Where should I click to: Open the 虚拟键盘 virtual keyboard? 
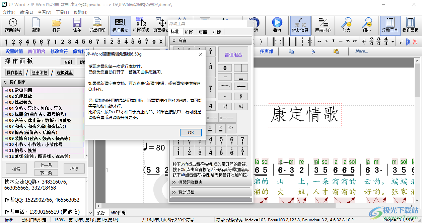tap(65, 73)
